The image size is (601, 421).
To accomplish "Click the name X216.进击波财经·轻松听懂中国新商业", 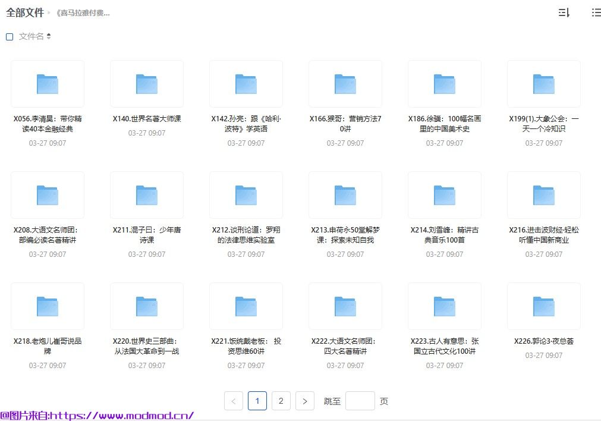I will pos(544,235).
